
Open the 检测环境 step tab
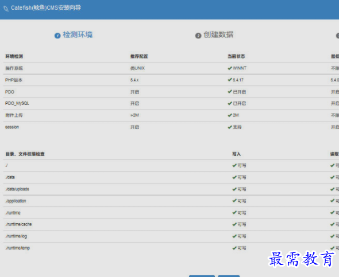78,35
